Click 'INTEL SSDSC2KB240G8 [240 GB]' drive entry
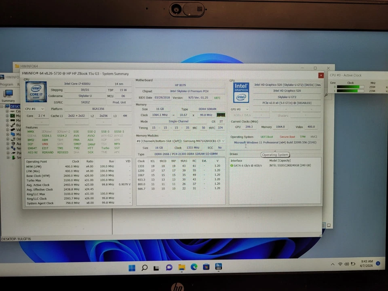 pos(290,165)
